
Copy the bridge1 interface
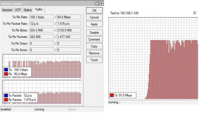94,46
